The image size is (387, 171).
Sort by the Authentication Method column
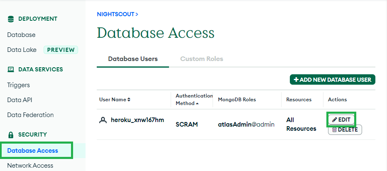tap(194, 100)
